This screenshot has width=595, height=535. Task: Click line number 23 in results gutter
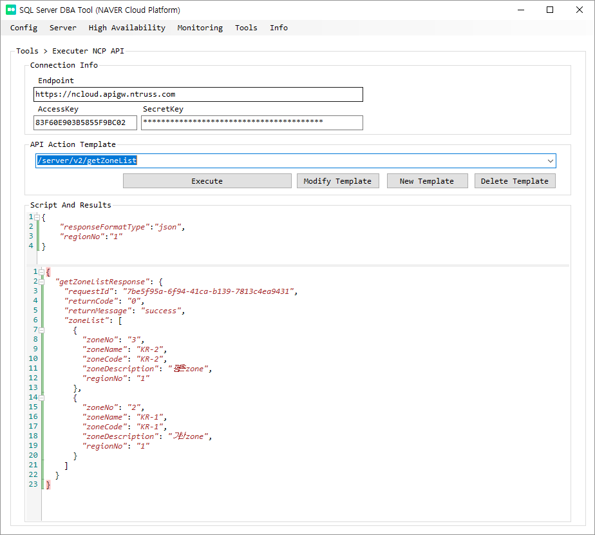coord(33,485)
